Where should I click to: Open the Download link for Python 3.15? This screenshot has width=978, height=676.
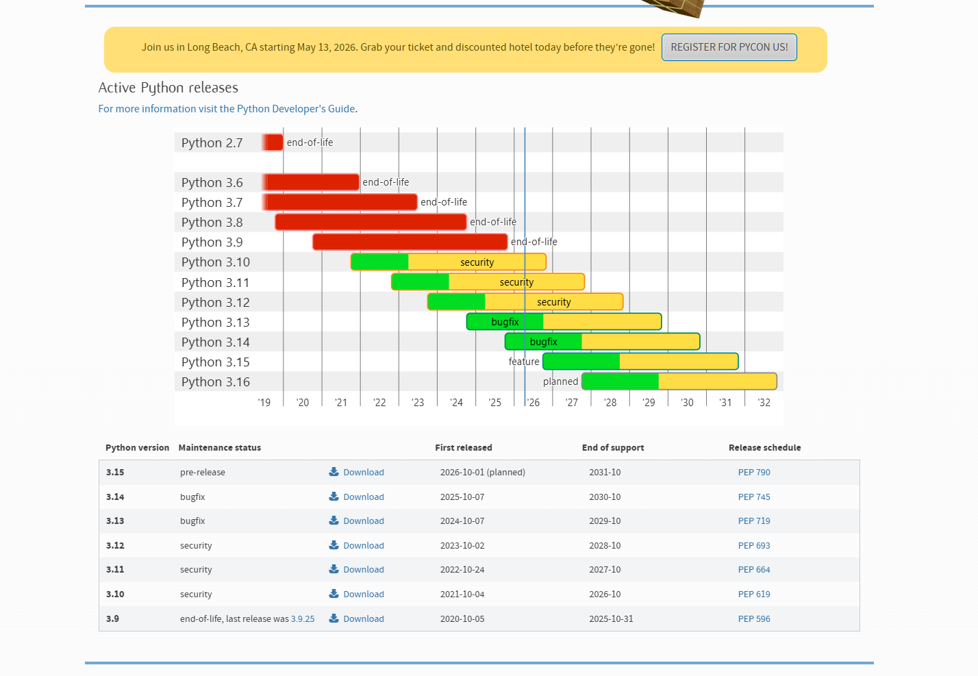(x=364, y=473)
